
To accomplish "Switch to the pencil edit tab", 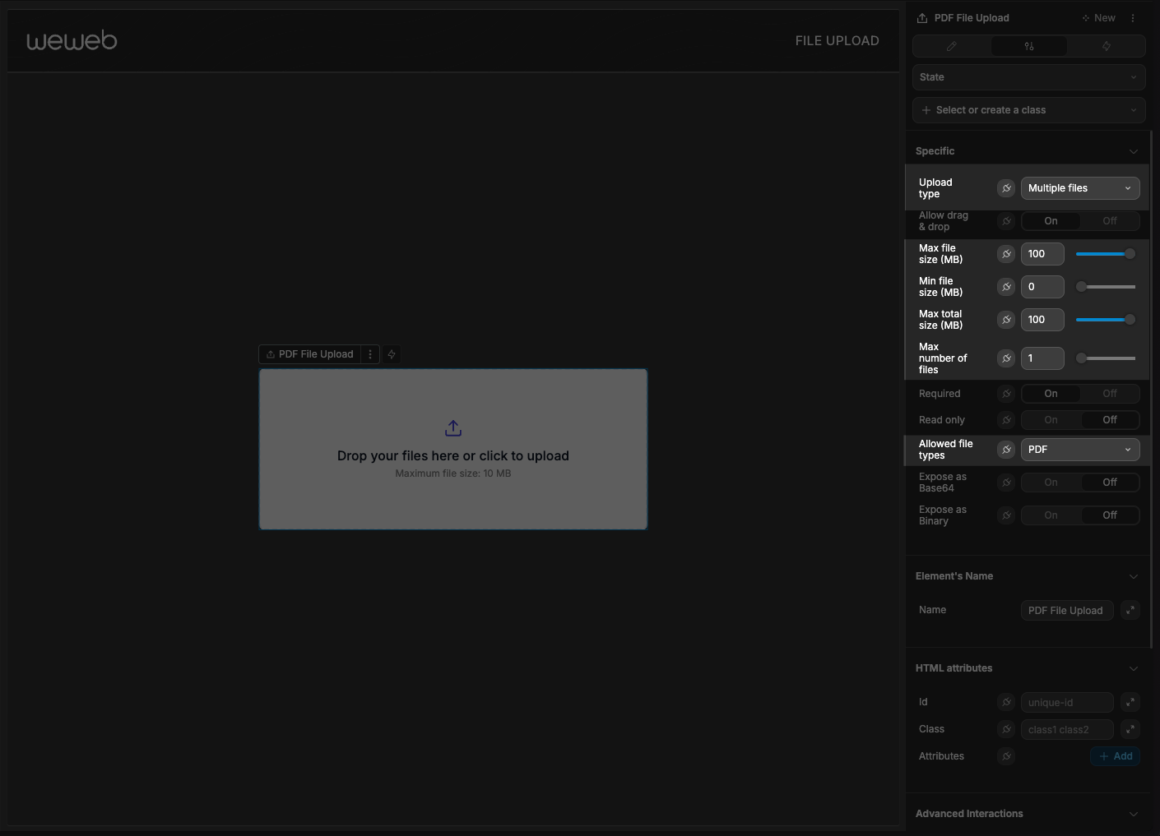I will [x=952, y=46].
